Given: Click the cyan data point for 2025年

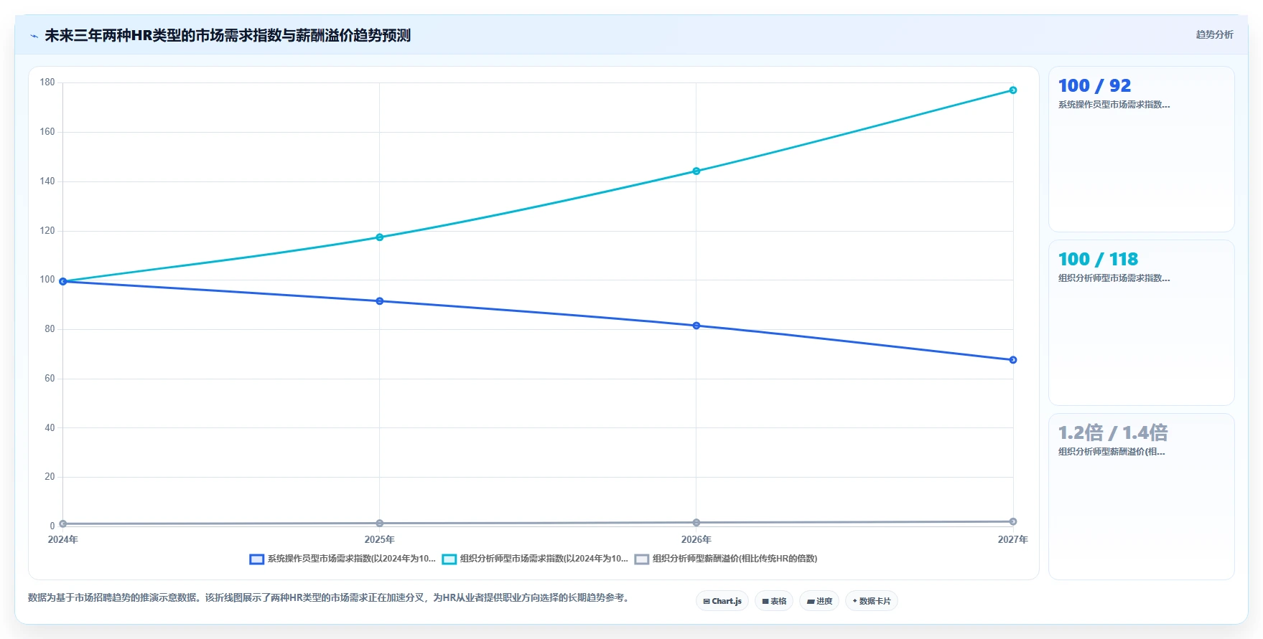Looking at the screenshot, I should 380,237.
